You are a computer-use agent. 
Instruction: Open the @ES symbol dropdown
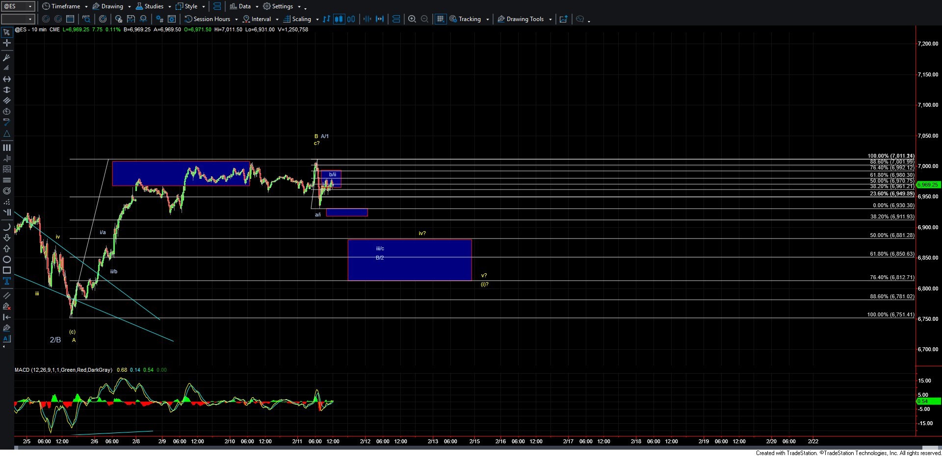(30, 6)
